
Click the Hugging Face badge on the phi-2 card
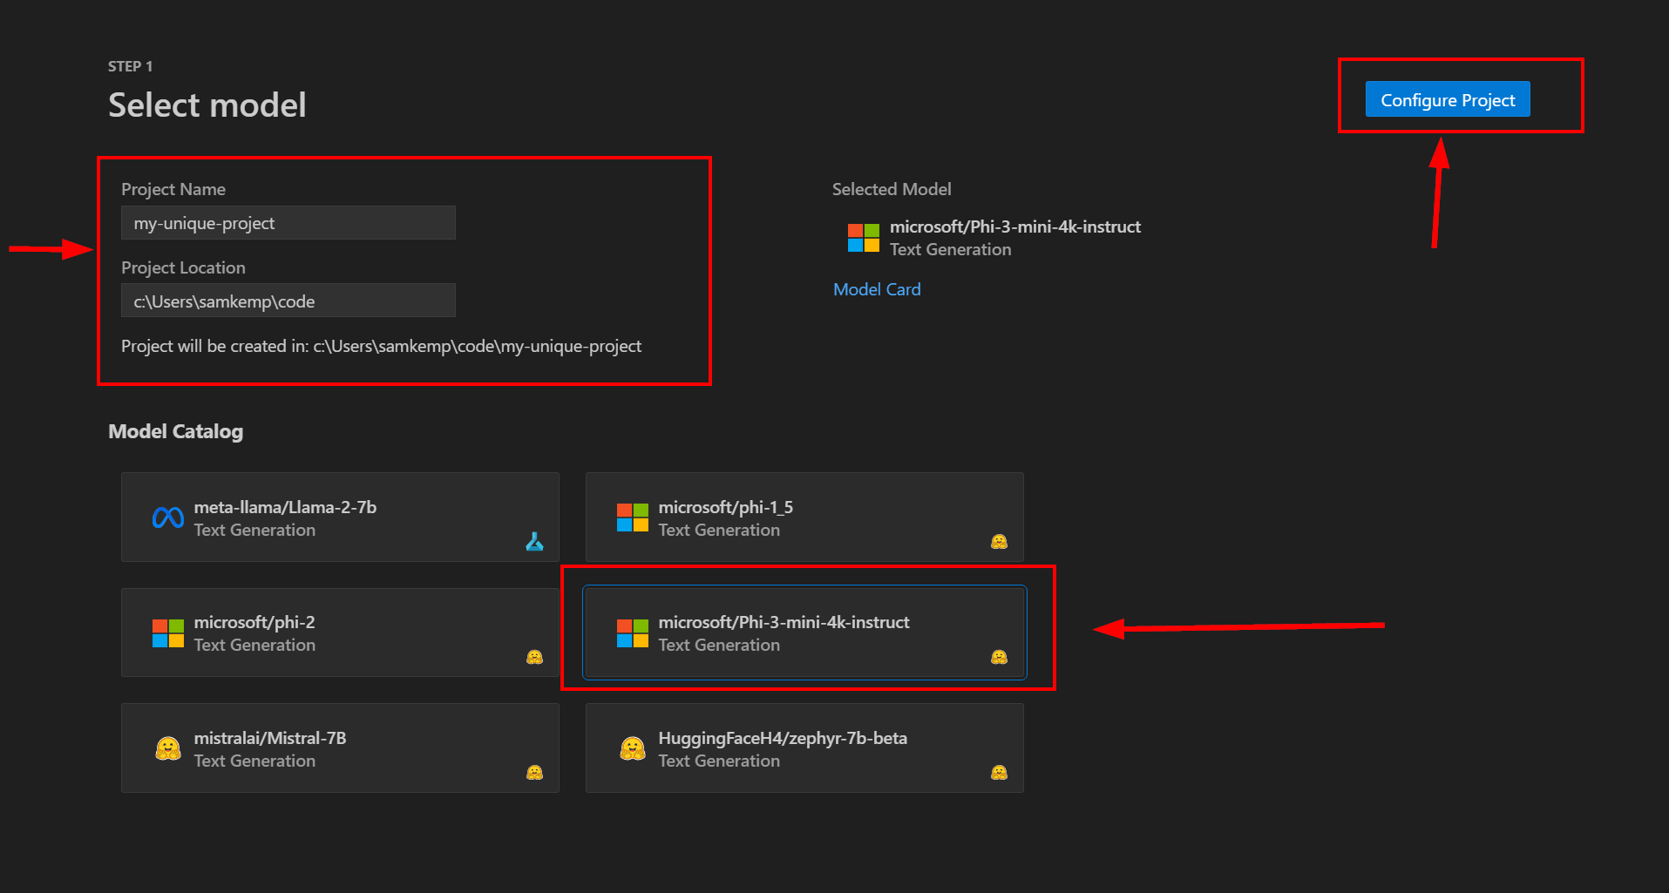pyautogui.click(x=534, y=656)
